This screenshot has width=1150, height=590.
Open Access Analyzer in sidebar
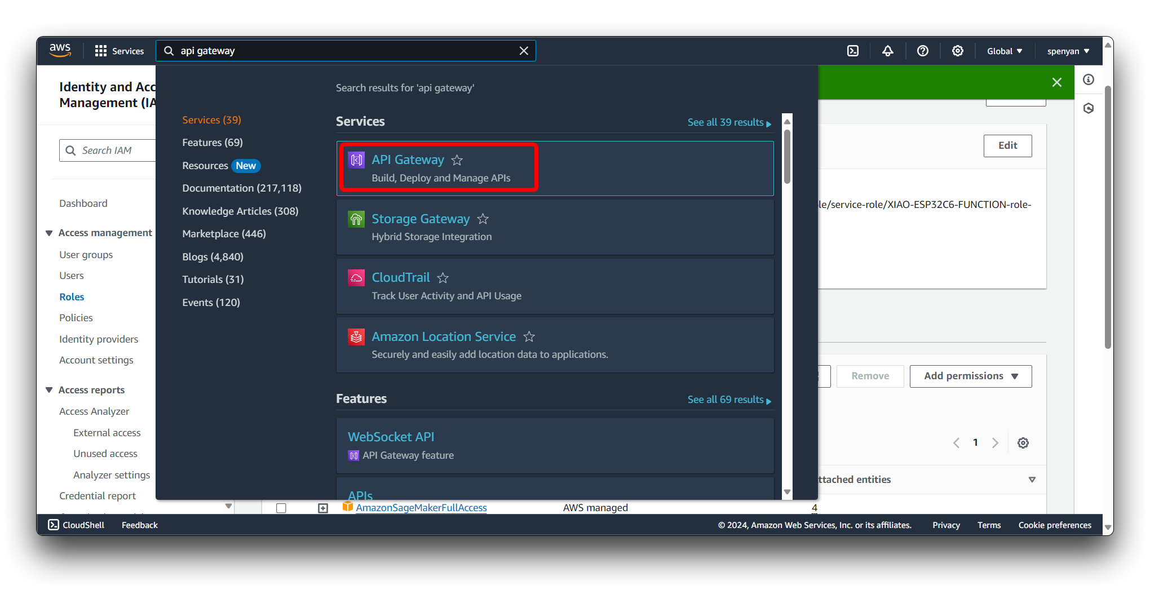coord(94,411)
